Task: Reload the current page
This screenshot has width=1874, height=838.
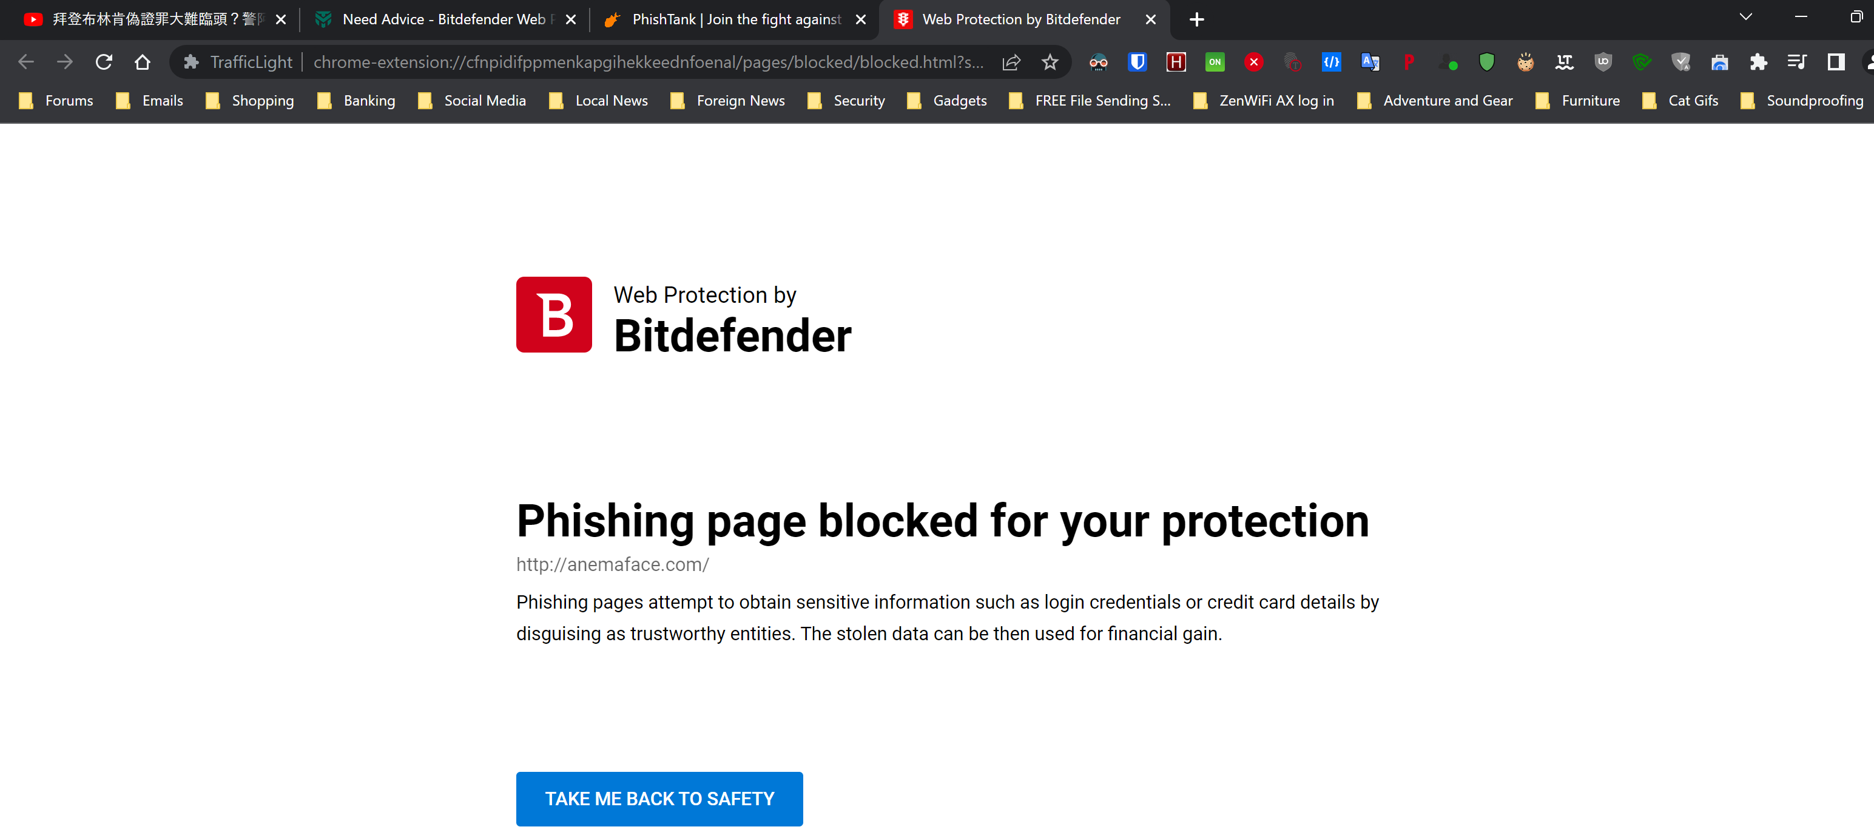Action: pos(104,62)
